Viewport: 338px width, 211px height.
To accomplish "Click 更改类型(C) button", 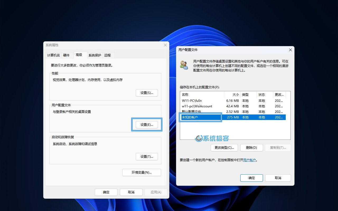I will pyautogui.click(x=224, y=148).
